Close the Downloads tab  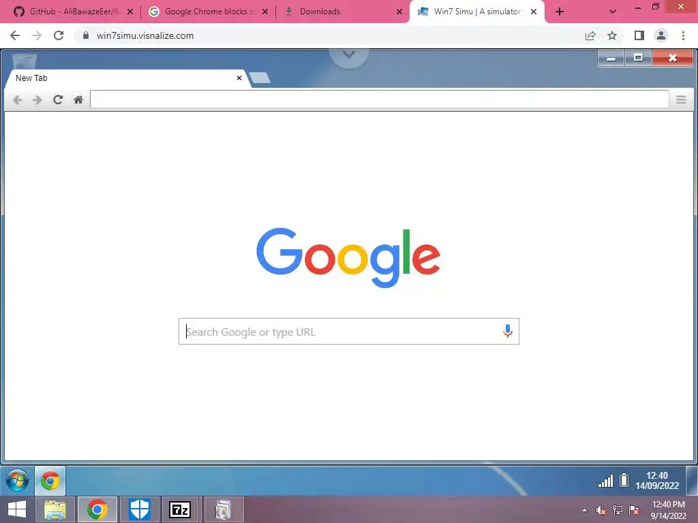(399, 12)
